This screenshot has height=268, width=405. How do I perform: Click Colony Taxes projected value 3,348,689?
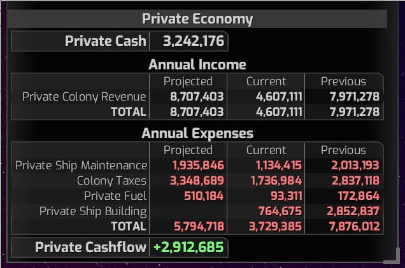pyautogui.click(x=197, y=181)
